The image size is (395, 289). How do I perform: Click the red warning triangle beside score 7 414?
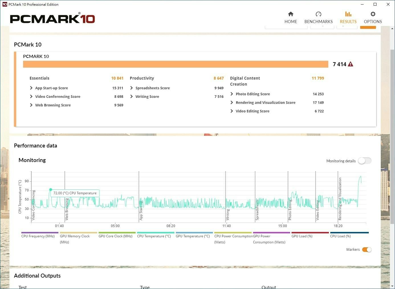[x=351, y=64]
